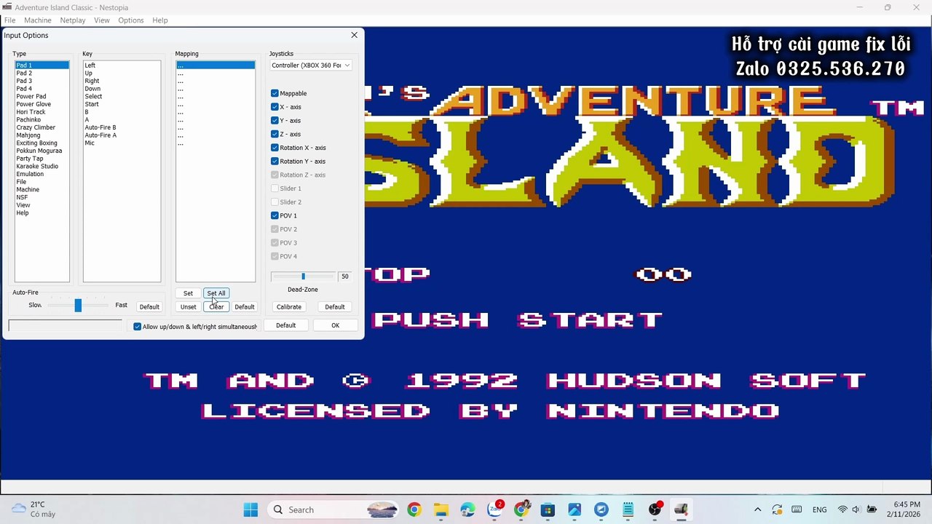Click the sync tray icon
This screenshot has width=932, height=524.
pos(777,509)
